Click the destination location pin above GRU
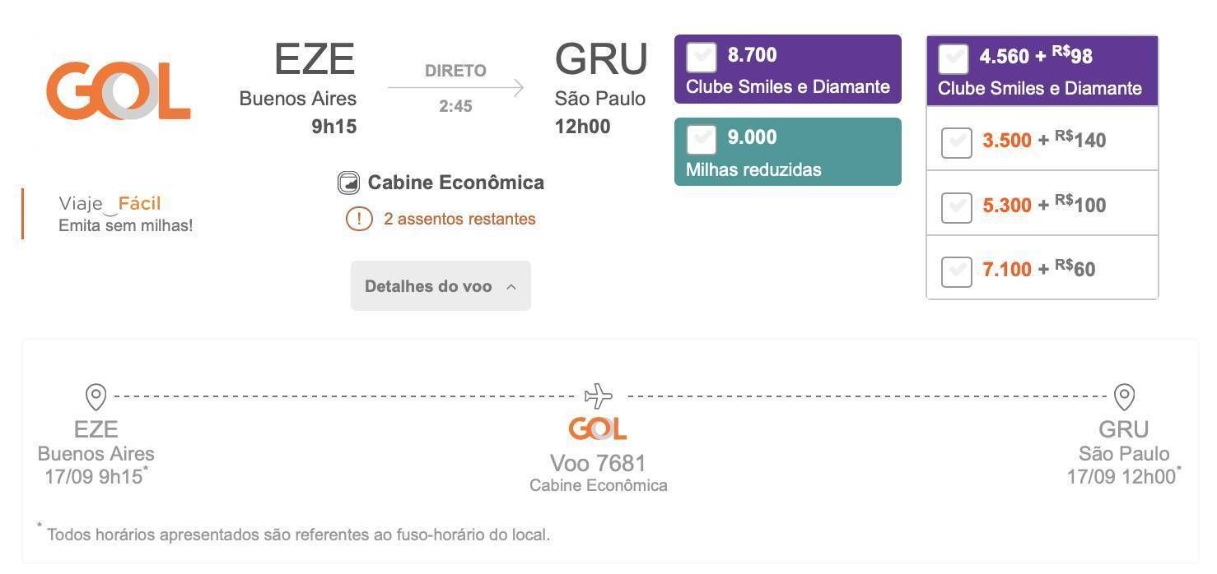This screenshot has height=574, width=1217. 1124,397
